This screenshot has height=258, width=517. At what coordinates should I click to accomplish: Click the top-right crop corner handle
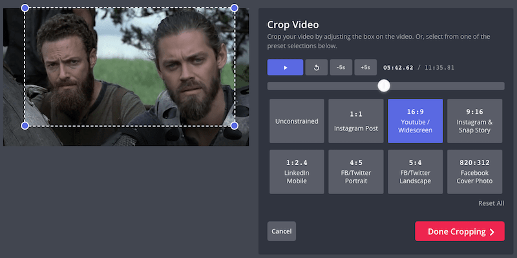pos(234,8)
